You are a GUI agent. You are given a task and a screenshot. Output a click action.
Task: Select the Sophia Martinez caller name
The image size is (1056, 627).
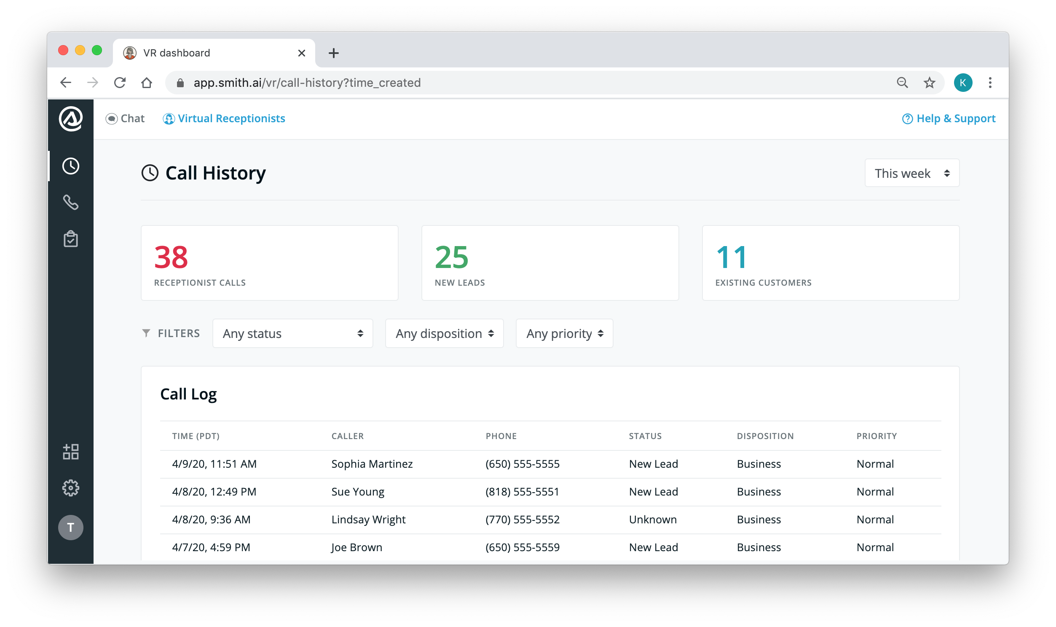(x=372, y=464)
